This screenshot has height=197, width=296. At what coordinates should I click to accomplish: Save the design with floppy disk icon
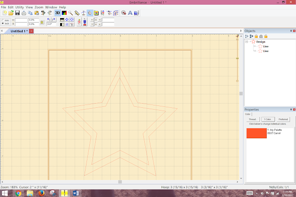18,13
